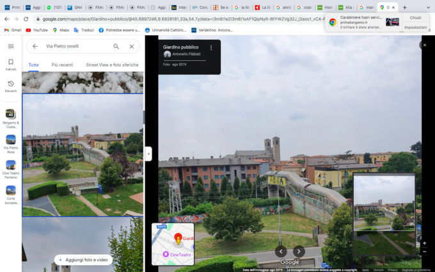Viewport: 435px width, 272px height.
Task: Open the minimap in the photo corner
Action: [x=173, y=244]
